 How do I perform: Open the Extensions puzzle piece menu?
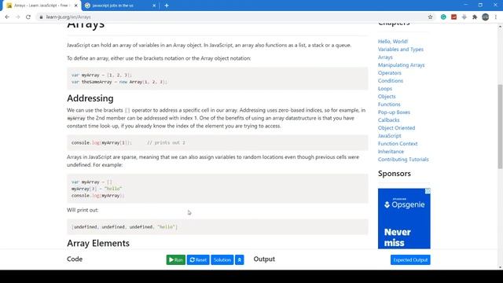[475, 17]
